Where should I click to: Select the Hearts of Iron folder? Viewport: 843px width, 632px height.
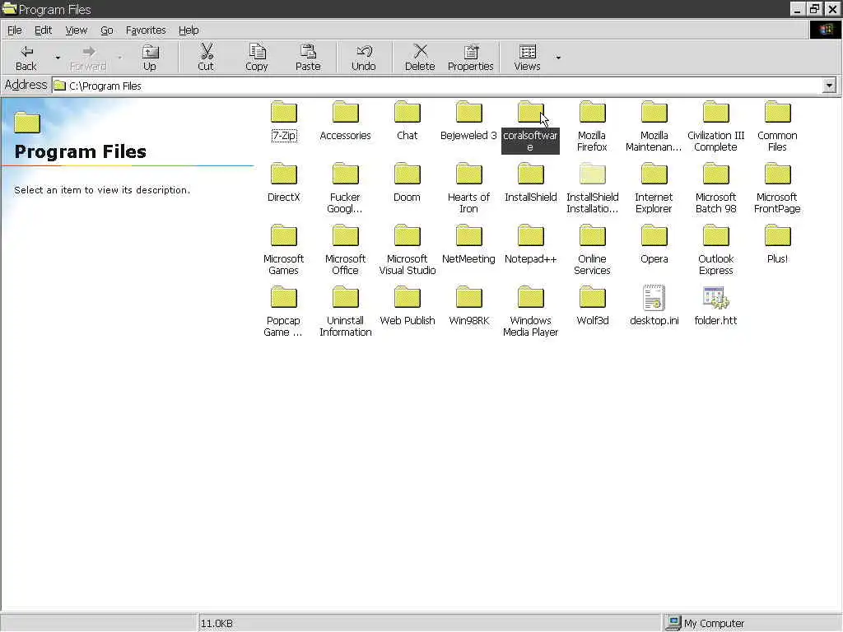pos(468,188)
